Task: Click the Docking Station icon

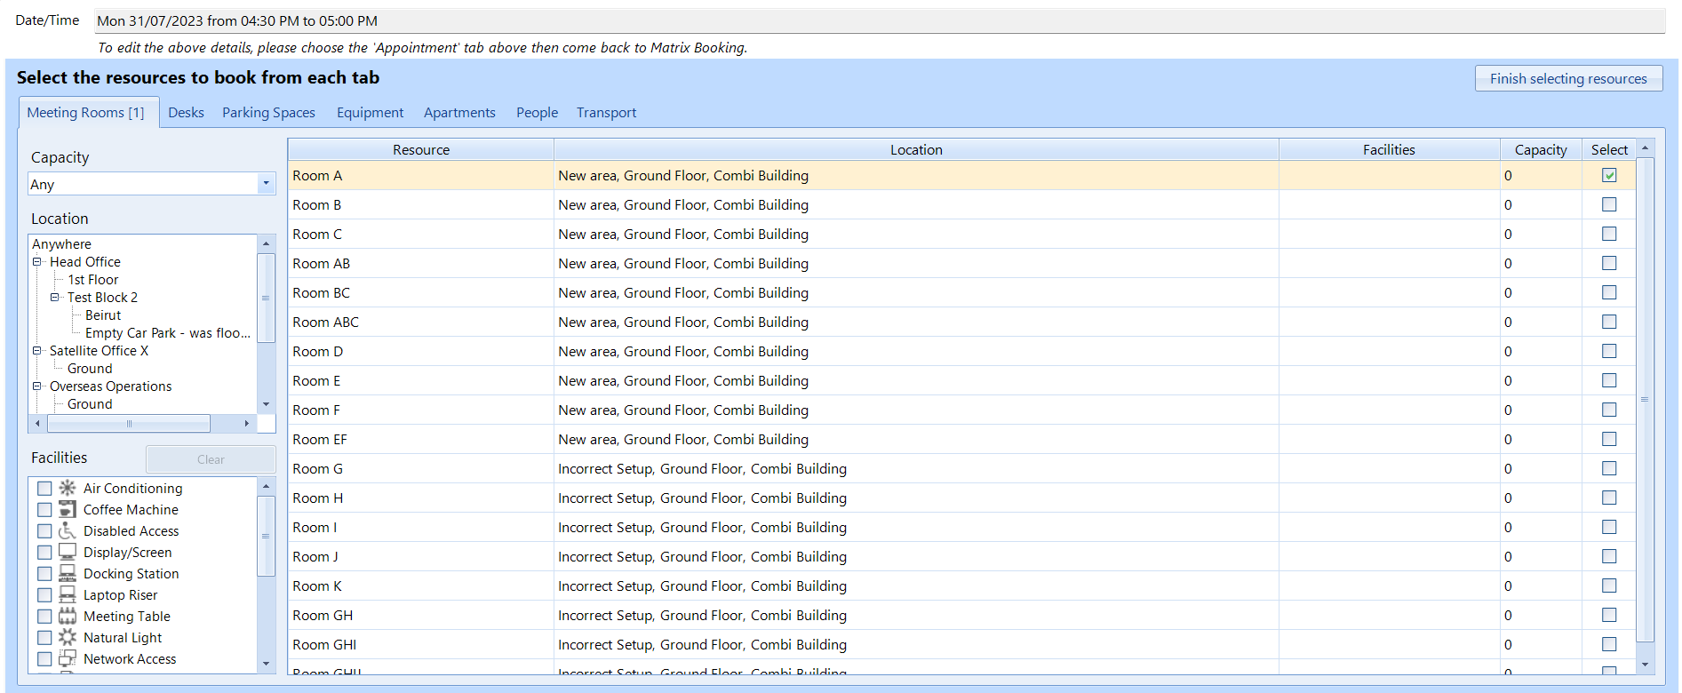Action: pos(68,573)
